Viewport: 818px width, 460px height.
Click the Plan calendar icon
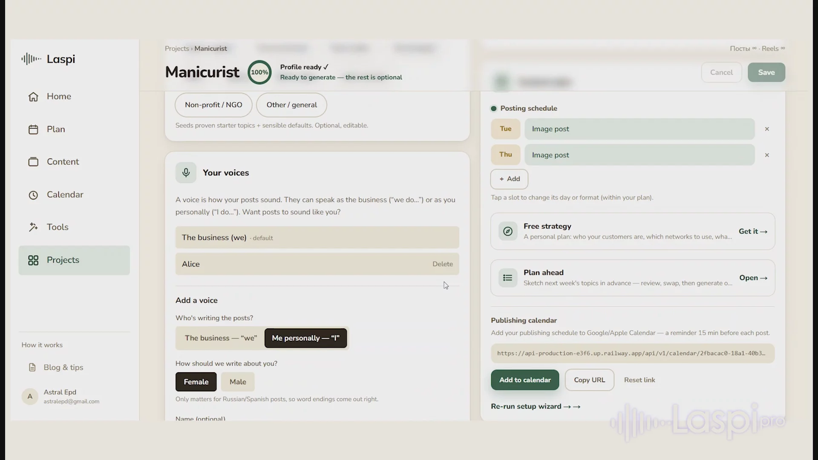pos(33,129)
